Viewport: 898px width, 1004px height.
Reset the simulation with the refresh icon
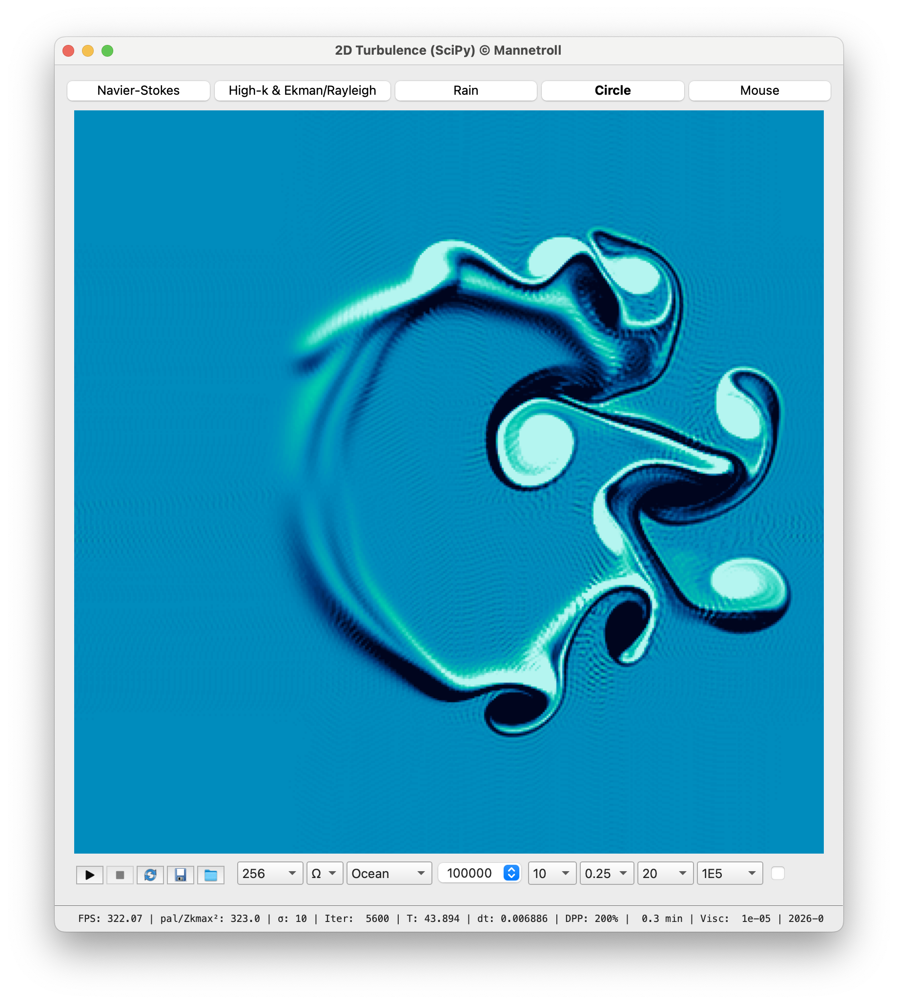(x=150, y=875)
